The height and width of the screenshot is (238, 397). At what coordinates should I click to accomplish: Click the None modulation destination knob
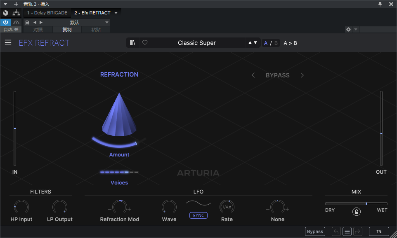click(278, 207)
